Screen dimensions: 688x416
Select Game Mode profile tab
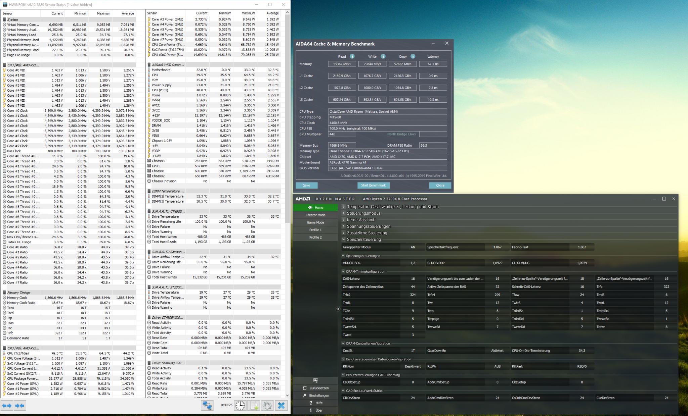(x=315, y=222)
